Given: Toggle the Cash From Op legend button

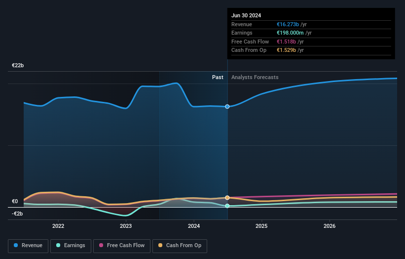Looking at the screenshot, I should pyautogui.click(x=180, y=246).
